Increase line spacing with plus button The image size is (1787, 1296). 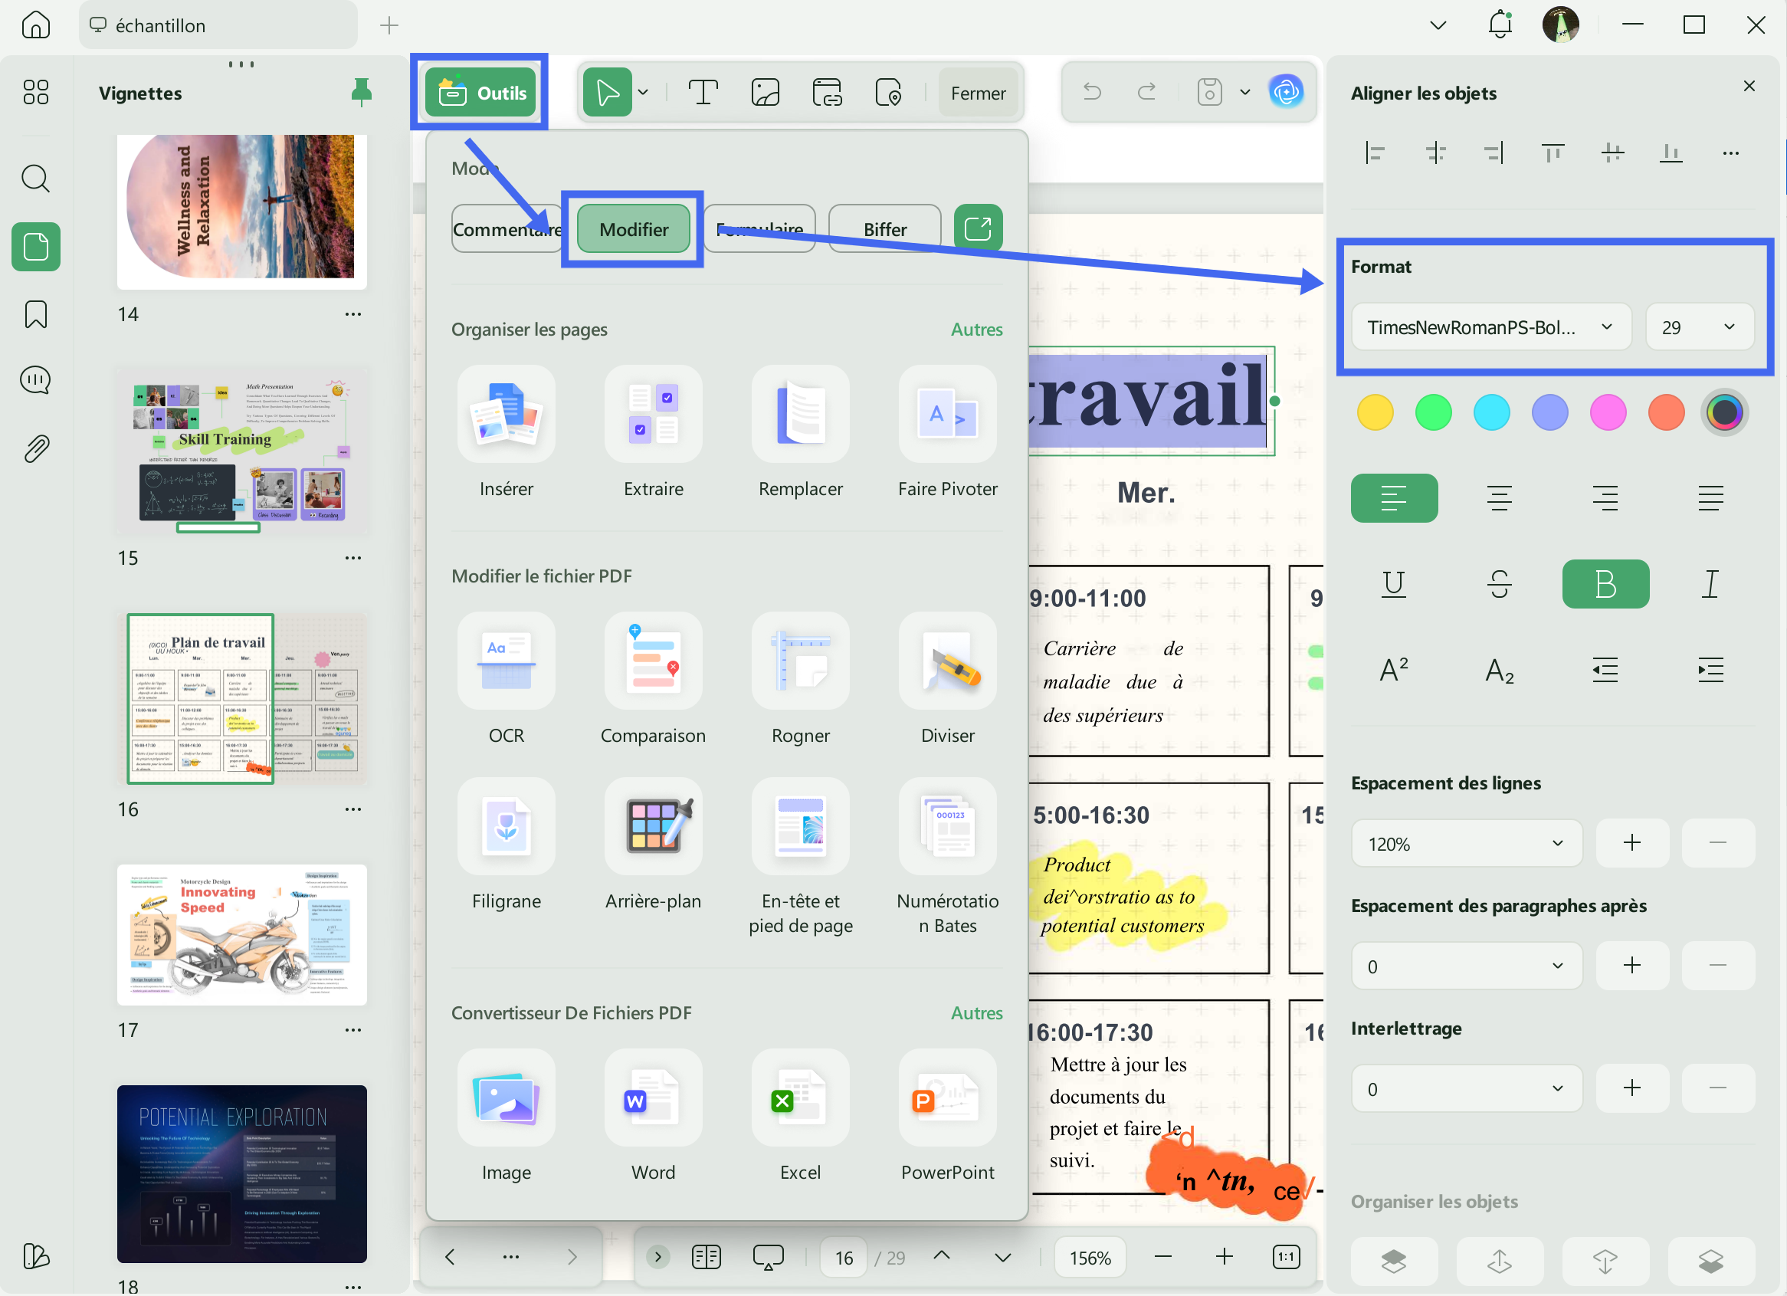click(x=1631, y=844)
